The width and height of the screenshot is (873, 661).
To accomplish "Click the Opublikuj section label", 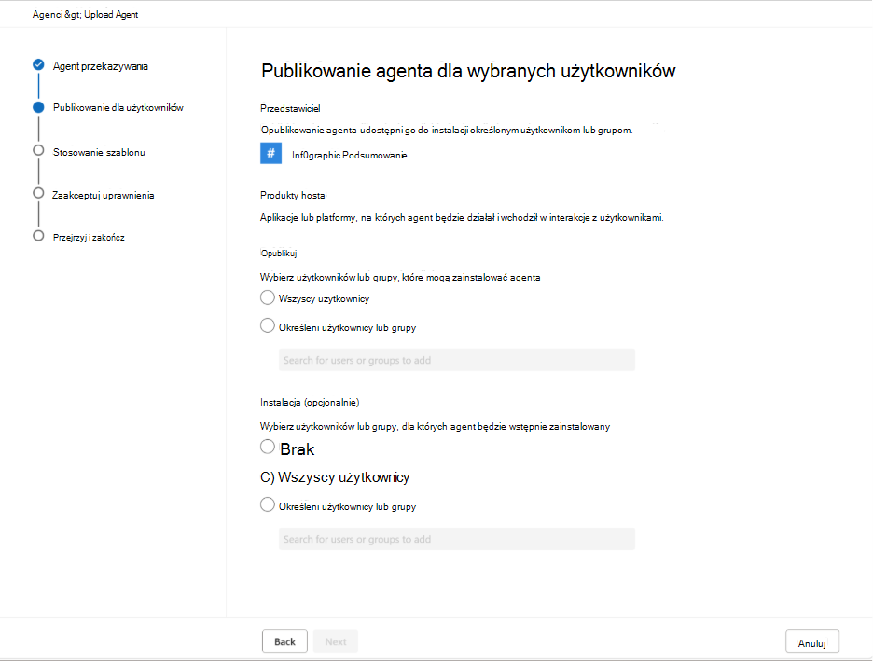I will click(x=278, y=254).
